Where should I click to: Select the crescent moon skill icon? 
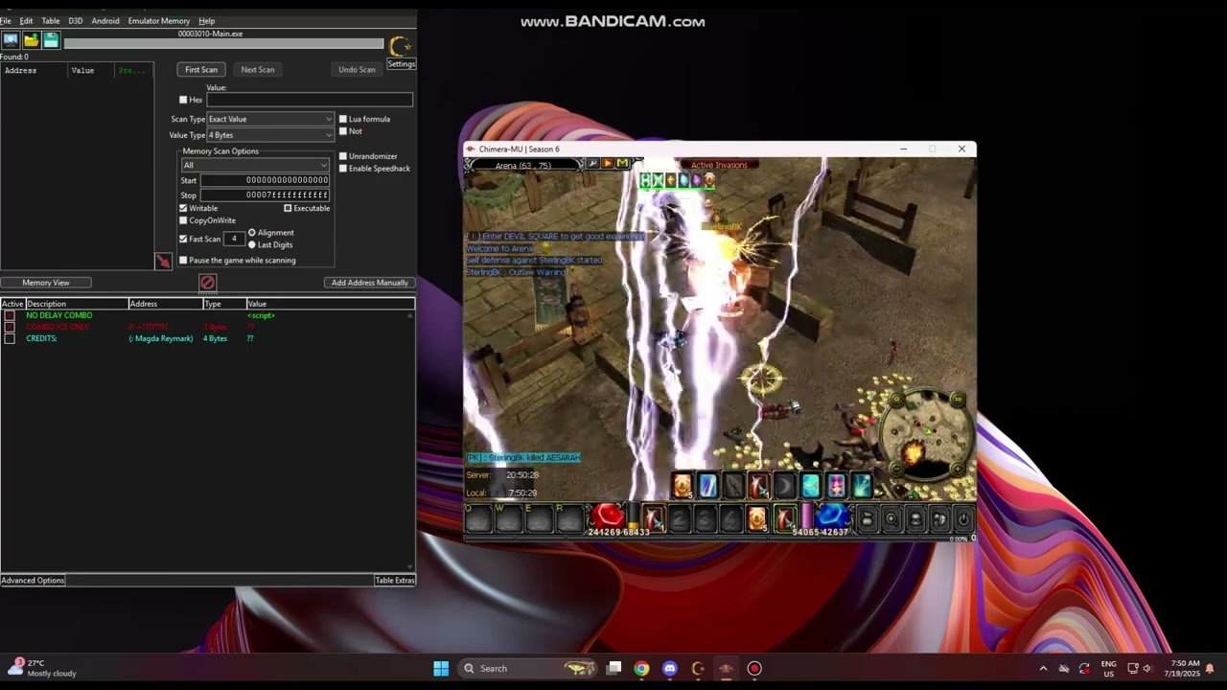pos(785,487)
